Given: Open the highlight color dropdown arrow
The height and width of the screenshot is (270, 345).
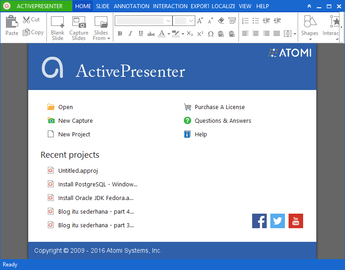Looking at the screenshot, I should click(x=183, y=34).
